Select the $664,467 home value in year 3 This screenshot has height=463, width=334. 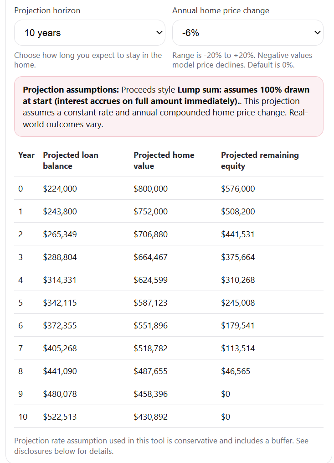click(150, 257)
